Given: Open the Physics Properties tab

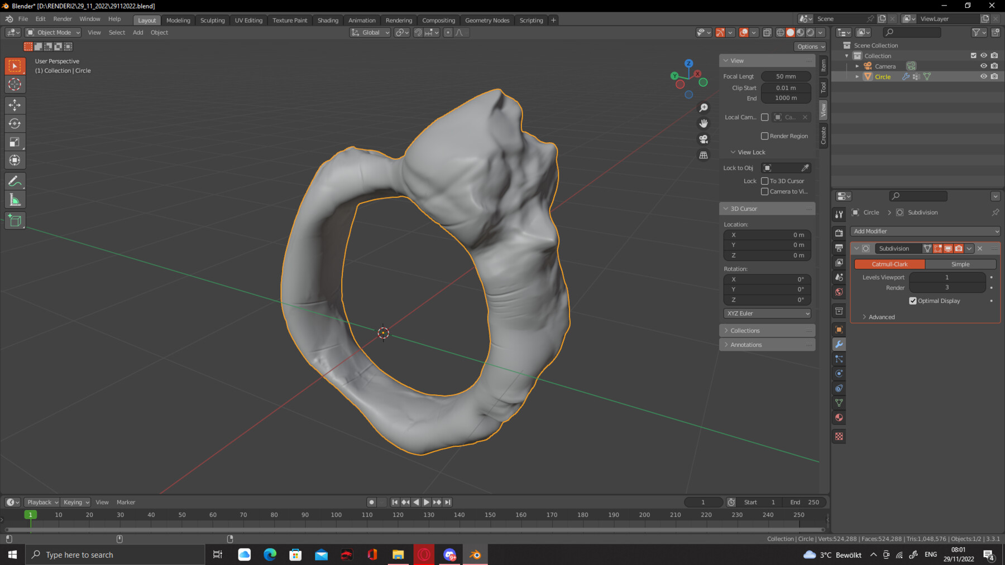Looking at the screenshot, I should click(x=839, y=373).
